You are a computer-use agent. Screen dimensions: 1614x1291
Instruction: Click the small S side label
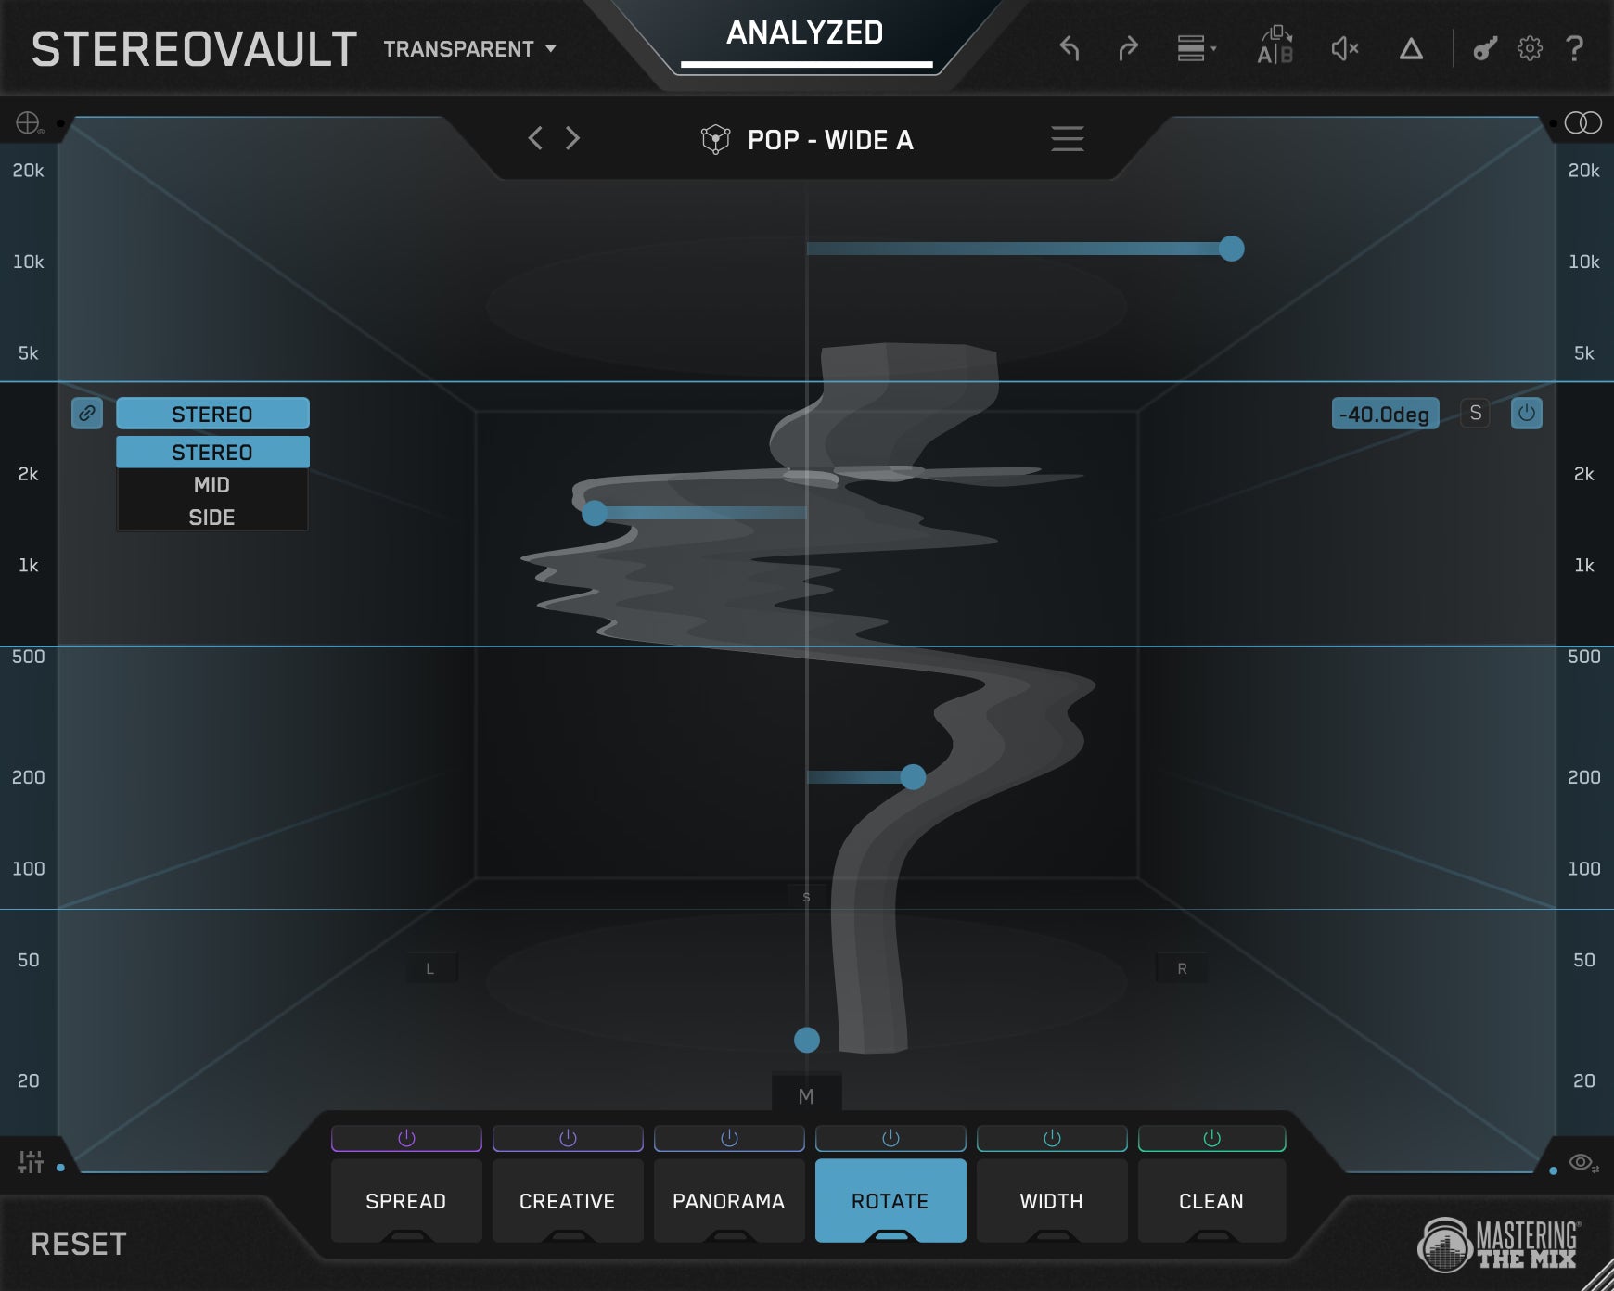coord(806,897)
